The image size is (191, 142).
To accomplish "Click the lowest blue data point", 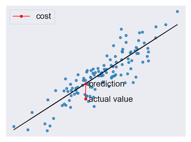I will click(x=47, y=131).
